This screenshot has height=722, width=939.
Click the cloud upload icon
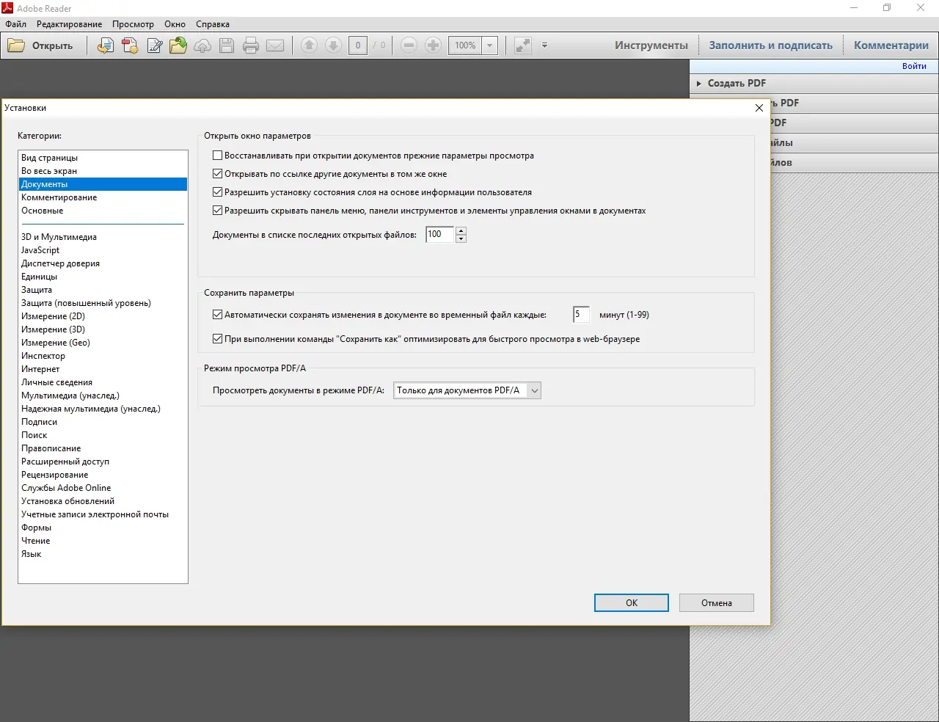coord(202,45)
